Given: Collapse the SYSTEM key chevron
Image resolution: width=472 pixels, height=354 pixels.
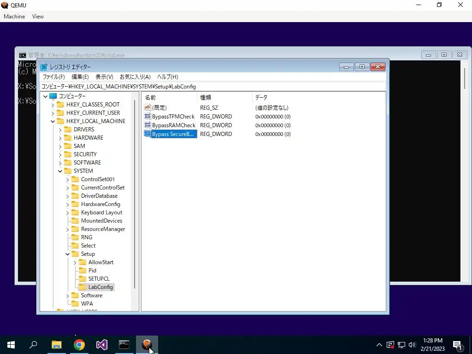Looking at the screenshot, I should 60,171.
